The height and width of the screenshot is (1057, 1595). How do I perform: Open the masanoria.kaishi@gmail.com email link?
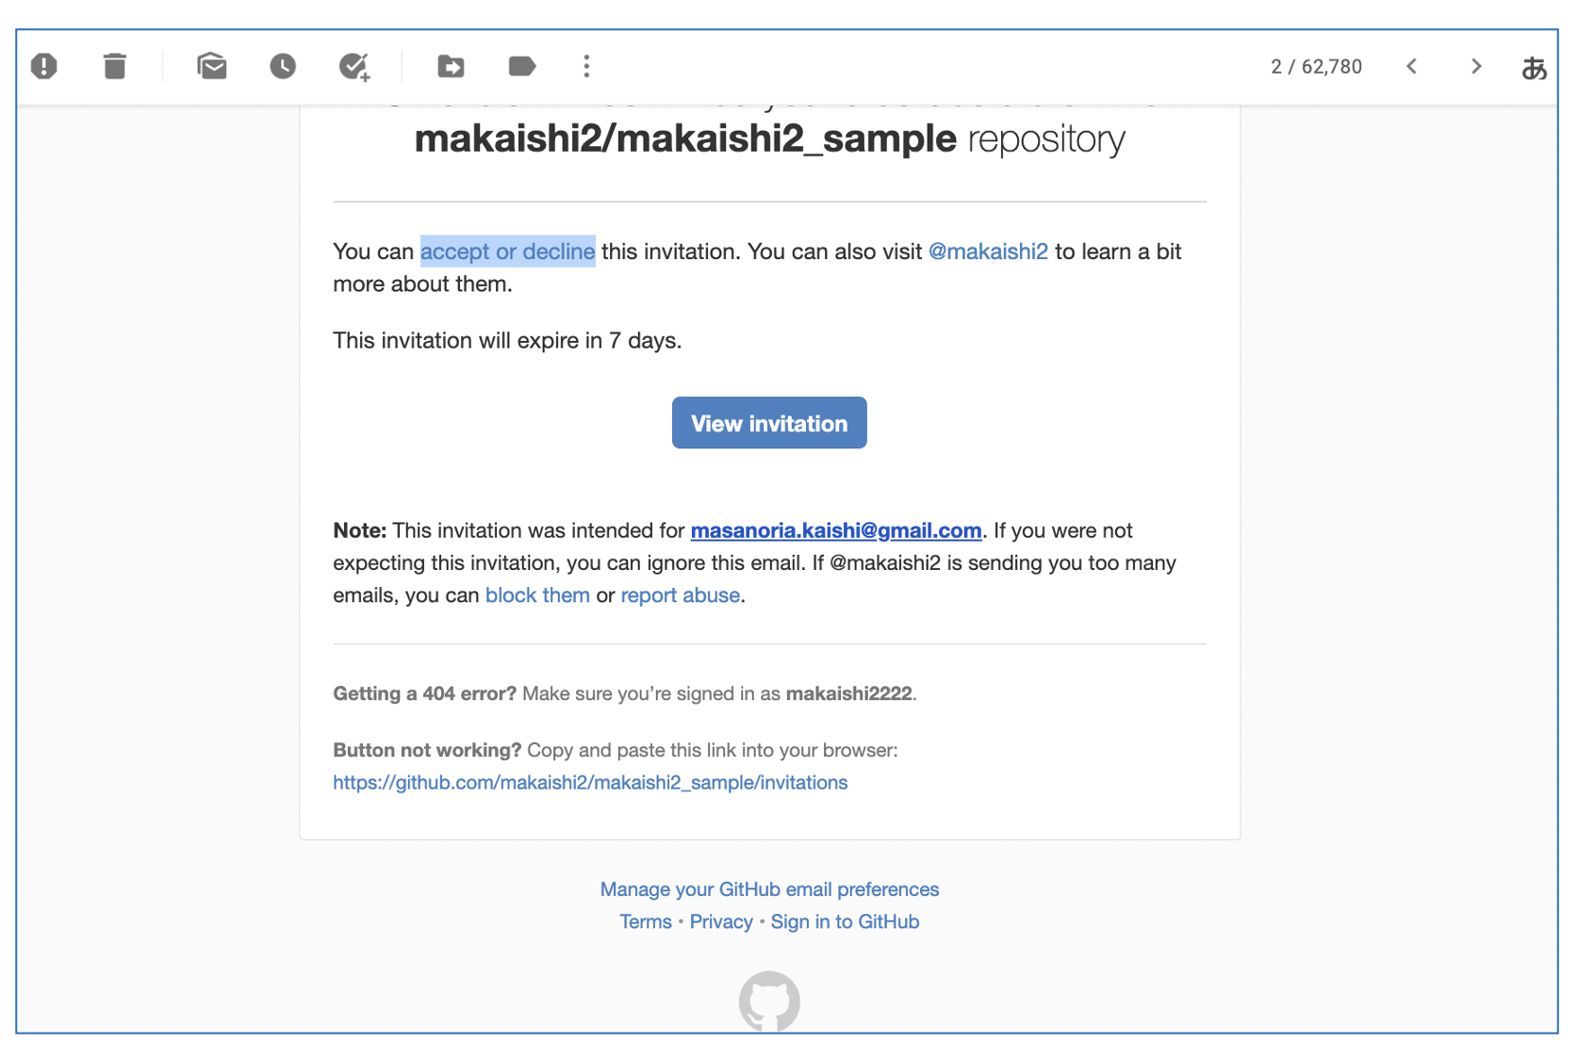coord(836,530)
